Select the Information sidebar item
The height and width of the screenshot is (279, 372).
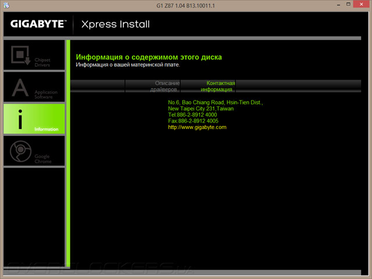coord(34,119)
